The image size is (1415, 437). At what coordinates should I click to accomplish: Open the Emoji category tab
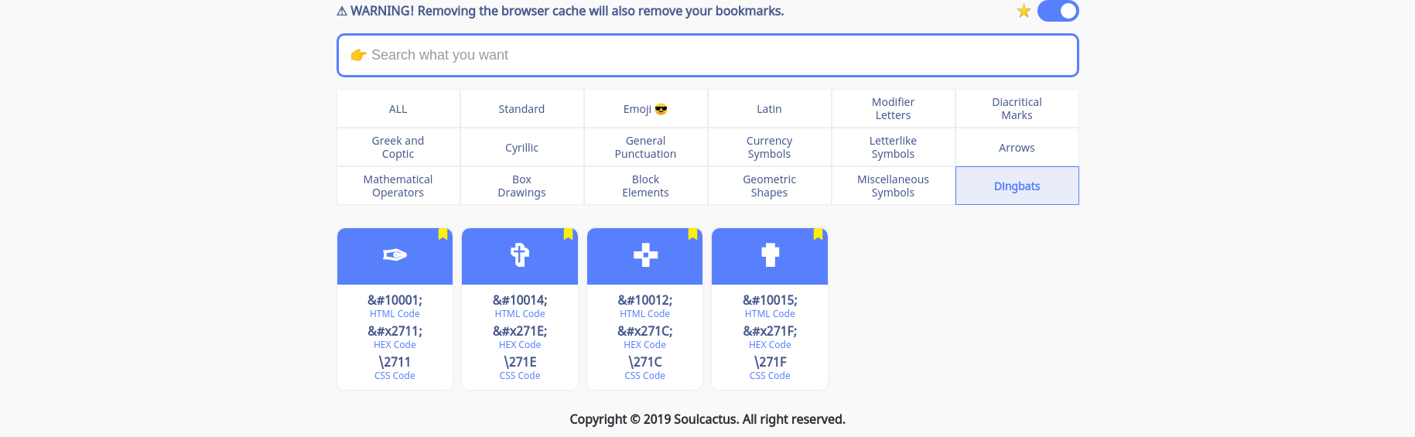[x=646, y=108]
